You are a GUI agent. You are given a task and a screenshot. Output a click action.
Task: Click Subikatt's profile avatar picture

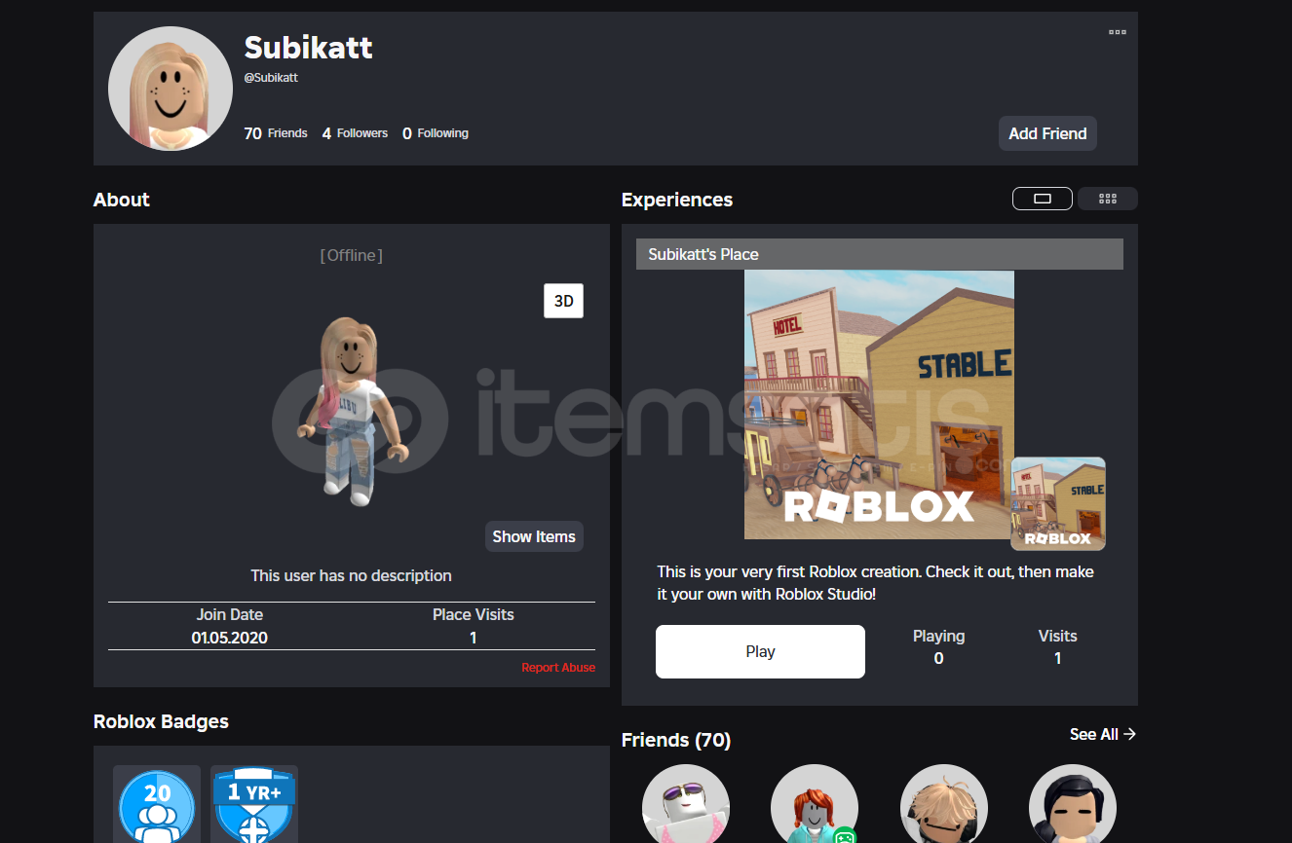[x=171, y=89]
